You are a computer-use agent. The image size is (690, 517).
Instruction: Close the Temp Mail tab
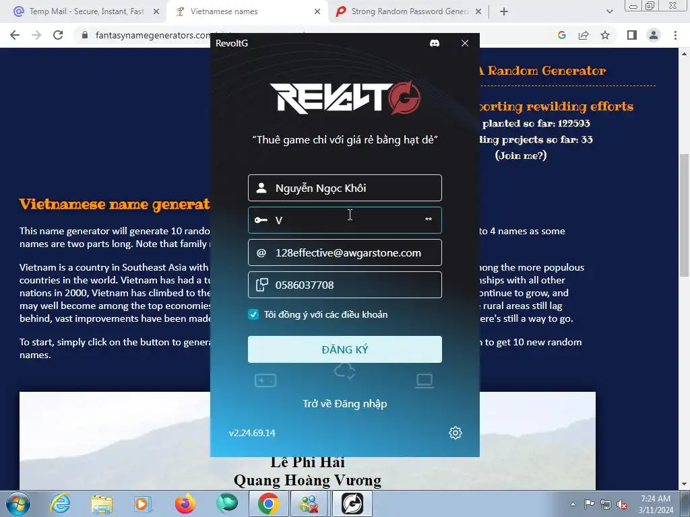pos(156,11)
